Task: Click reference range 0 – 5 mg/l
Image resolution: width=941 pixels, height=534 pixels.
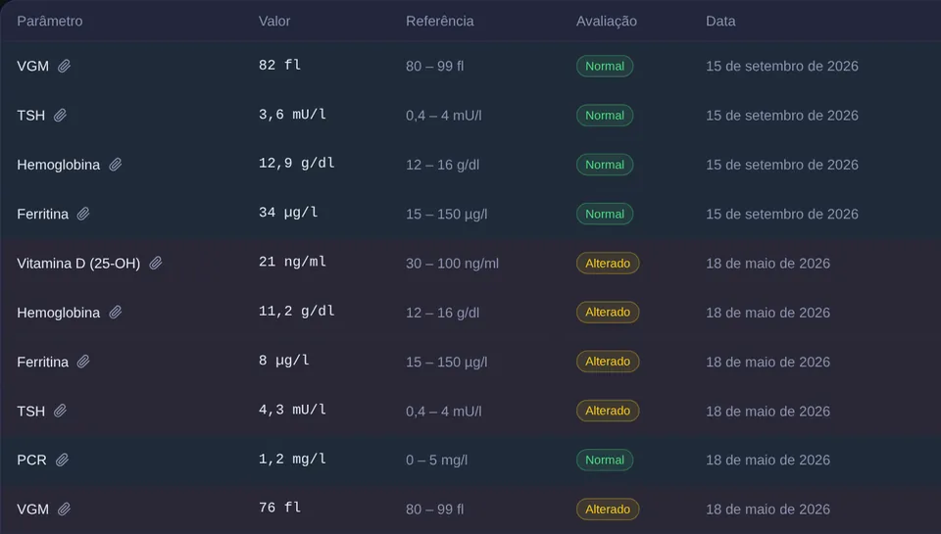Action: (436, 461)
